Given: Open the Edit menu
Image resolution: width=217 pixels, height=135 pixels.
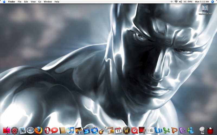Looking at the screenshot, I should click(x=26, y=2).
